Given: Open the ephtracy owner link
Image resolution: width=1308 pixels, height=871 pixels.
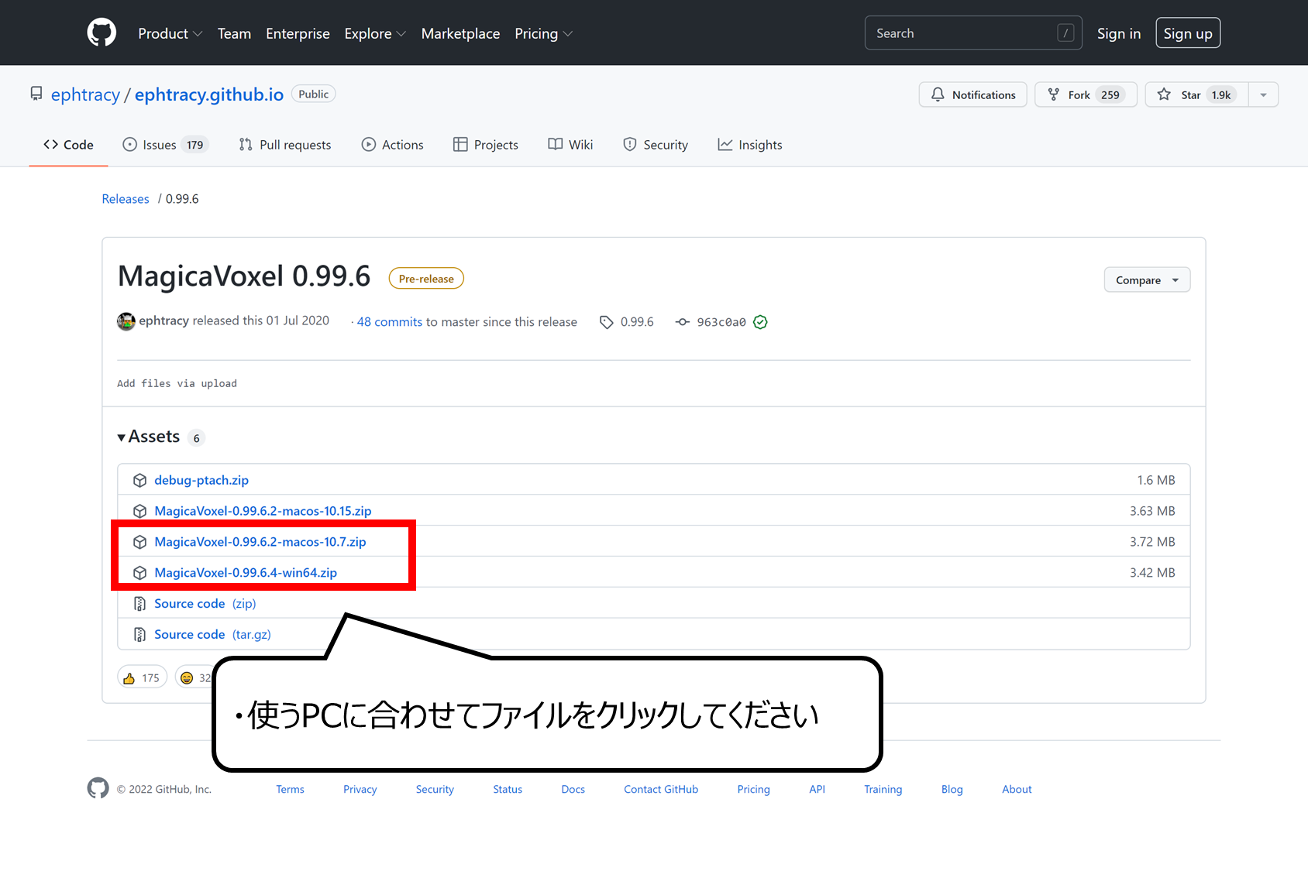Looking at the screenshot, I should tap(85, 94).
